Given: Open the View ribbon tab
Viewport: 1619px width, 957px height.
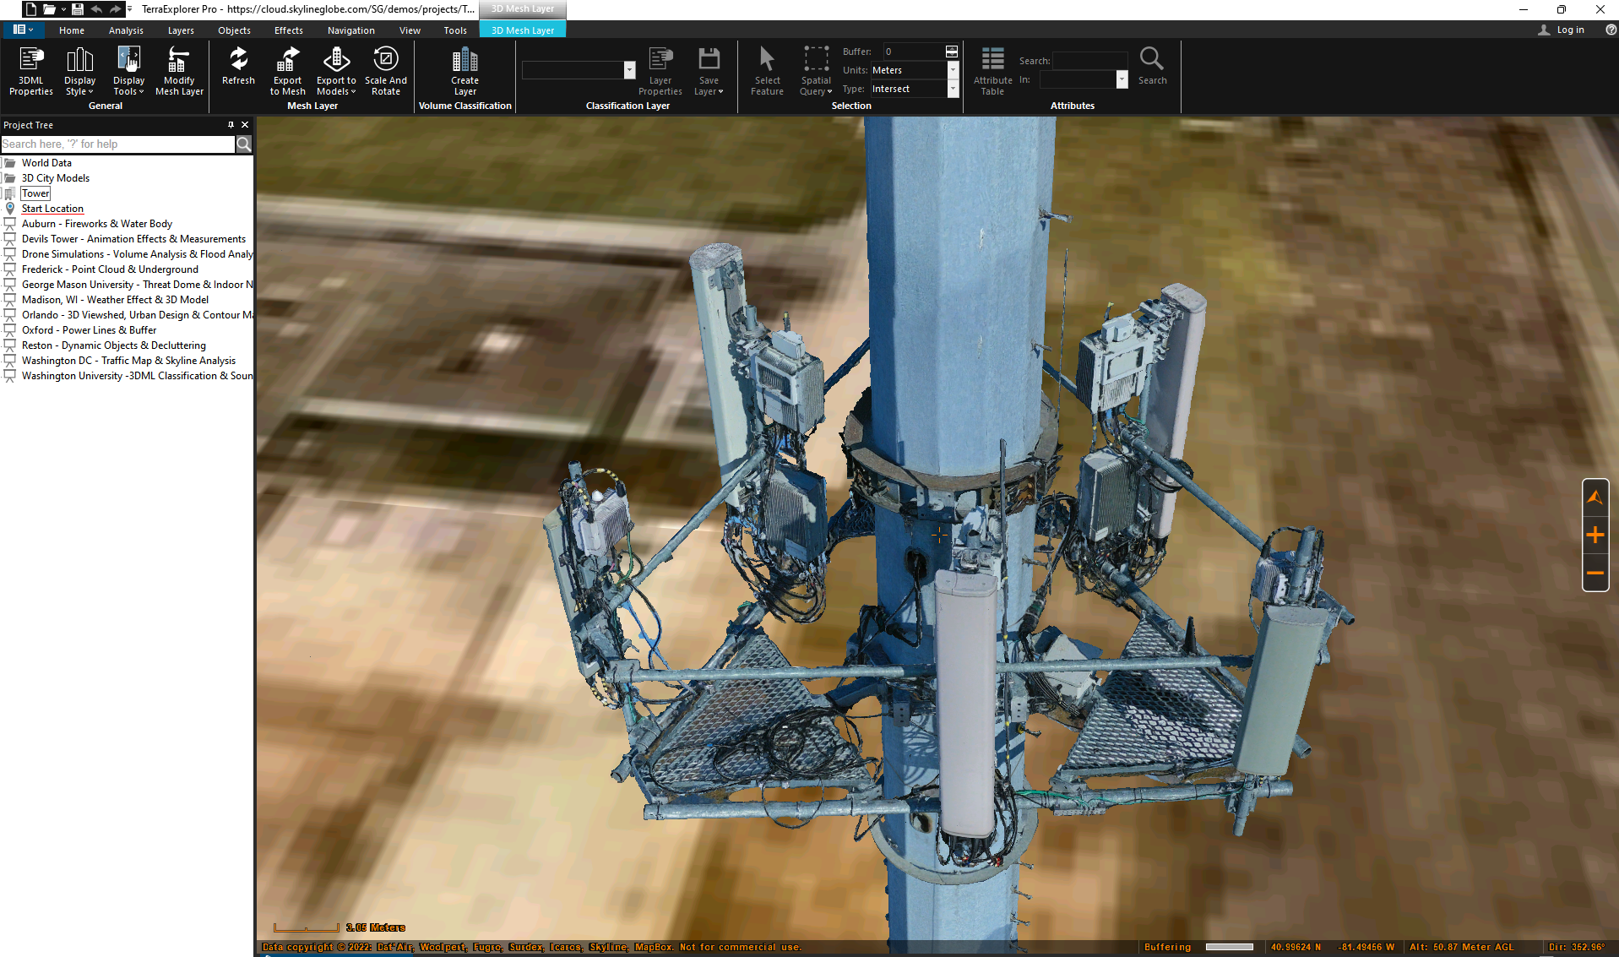Looking at the screenshot, I should pos(410,30).
